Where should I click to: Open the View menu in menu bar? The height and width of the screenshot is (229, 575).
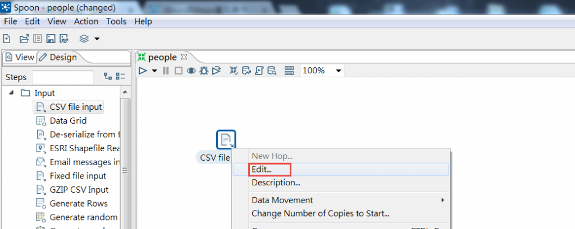[57, 21]
